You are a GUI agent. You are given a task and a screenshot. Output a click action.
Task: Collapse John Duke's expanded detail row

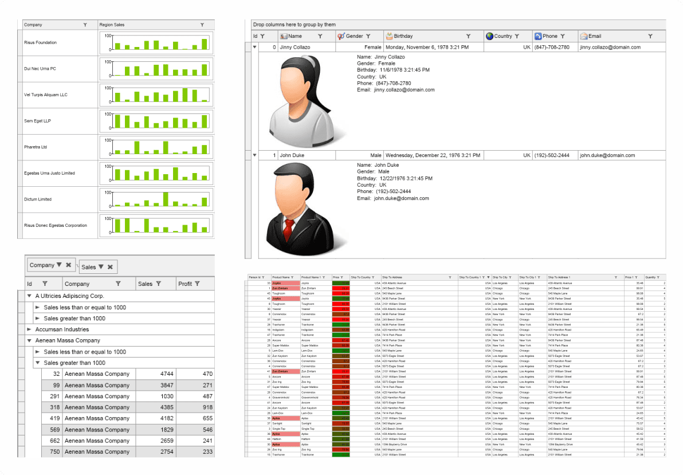[254, 155]
